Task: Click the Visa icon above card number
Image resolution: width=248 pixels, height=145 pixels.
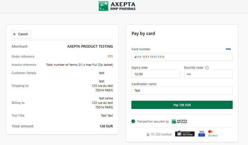Action: pyautogui.click(x=228, y=49)
